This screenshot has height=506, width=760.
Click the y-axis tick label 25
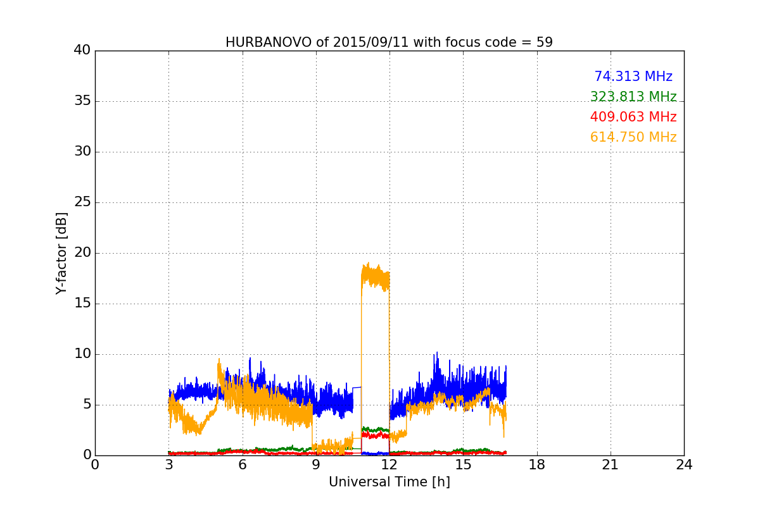(82, 202)
